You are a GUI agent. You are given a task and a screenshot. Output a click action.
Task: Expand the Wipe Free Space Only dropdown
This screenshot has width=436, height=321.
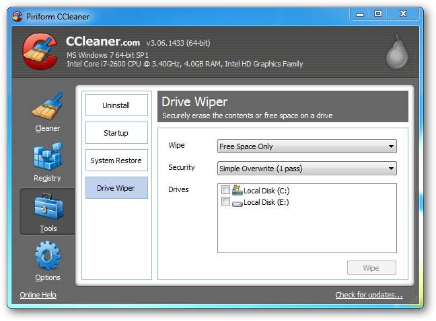307,146
